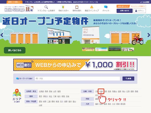The width and height of the screenshot is (151, 113).
Task: Open the 広島 area link
Action: click(x=128, y=91)
